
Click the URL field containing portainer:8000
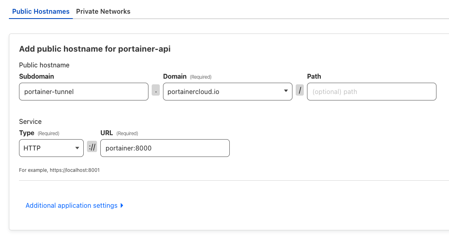click(165, 148)
